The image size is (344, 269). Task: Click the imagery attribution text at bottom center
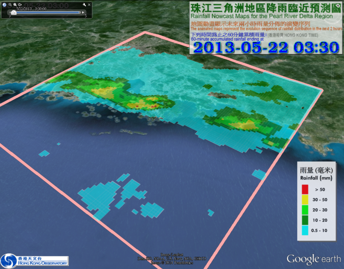[172, 258]
